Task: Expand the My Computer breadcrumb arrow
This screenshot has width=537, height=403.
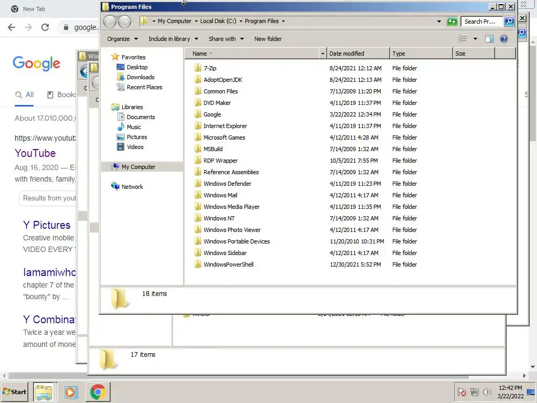Action: pos(196,21)
